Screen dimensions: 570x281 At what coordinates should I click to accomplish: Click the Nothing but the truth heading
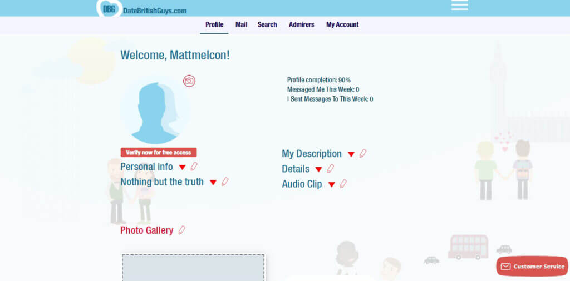[x=162, y=182]
